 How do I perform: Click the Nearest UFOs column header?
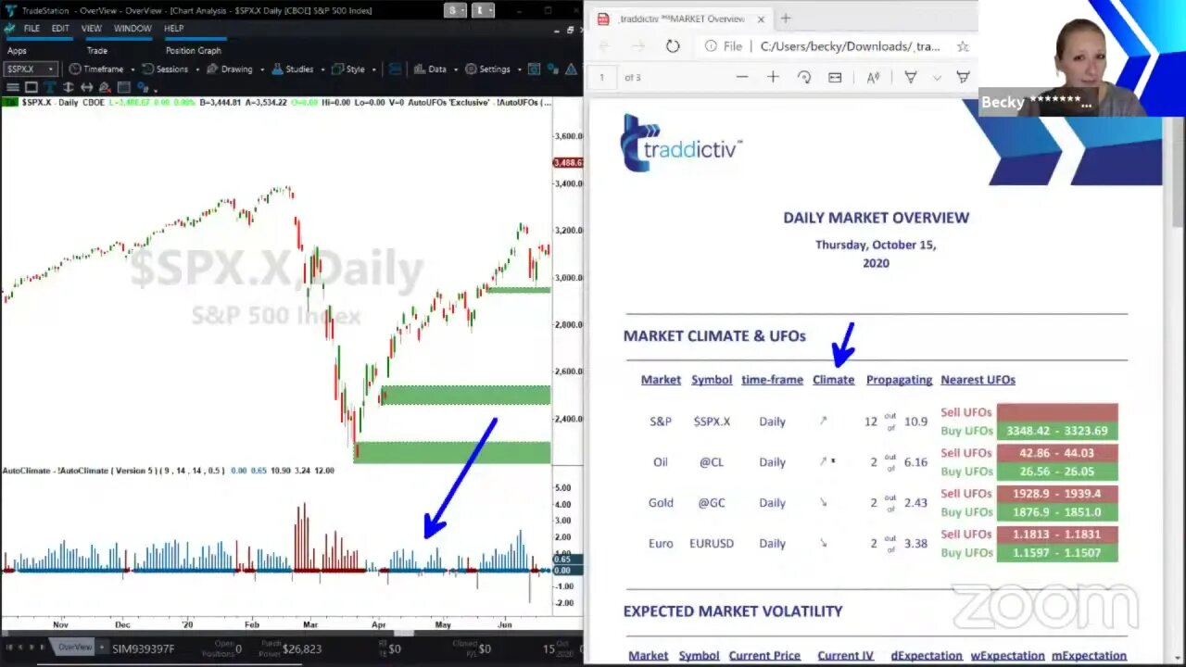click(x=978, y=380)
